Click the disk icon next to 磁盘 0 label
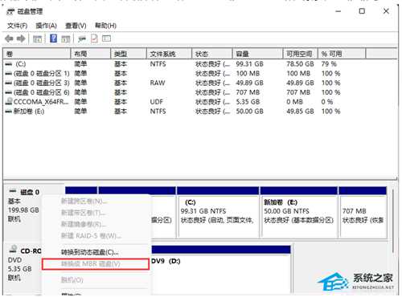The width and height of the screenshot is (402, 297). (13, 191)
